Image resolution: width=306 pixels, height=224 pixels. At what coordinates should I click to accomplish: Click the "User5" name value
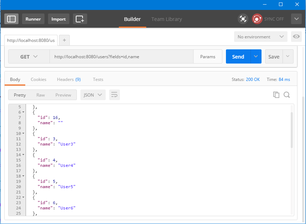tap(67, 187)
